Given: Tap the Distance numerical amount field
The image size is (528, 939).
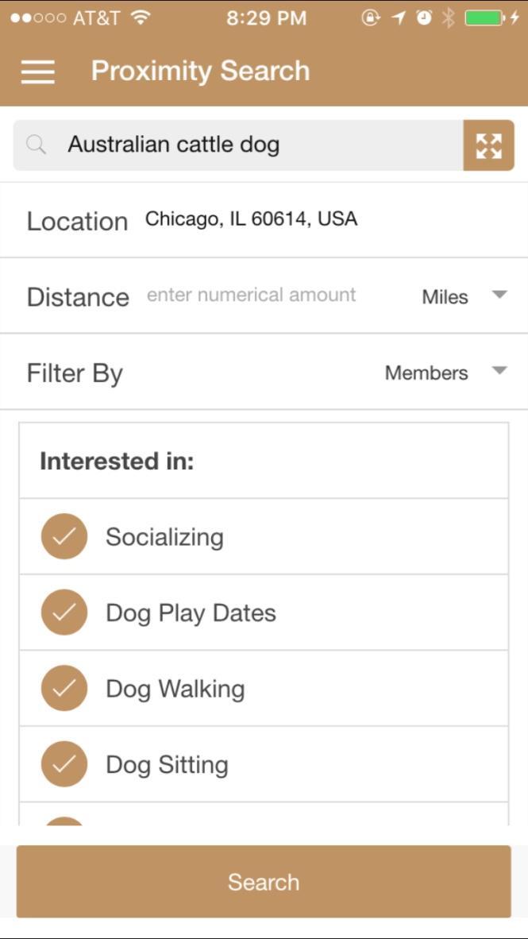Looking at the screenshot, I should click(252, 294).
